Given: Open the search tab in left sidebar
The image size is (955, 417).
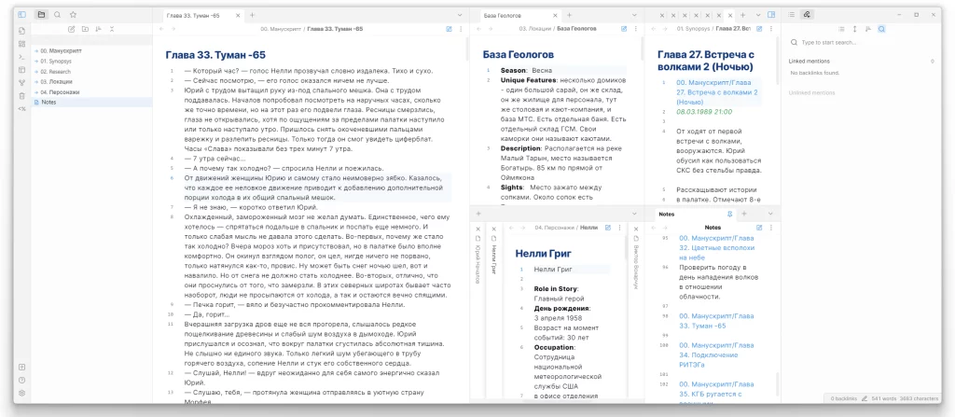Looking at the screenshot, I should point(57,15).
